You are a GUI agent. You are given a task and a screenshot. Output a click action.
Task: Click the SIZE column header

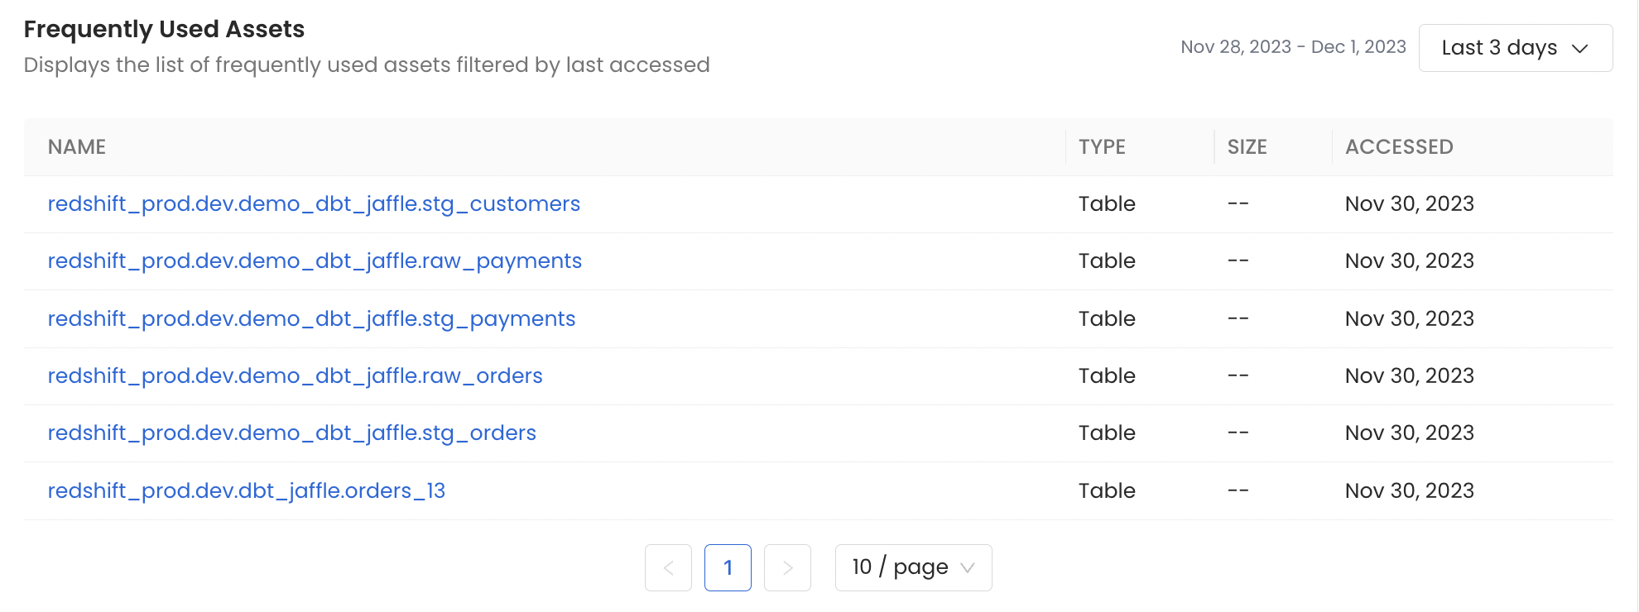pyautogui.click(x=1247, y=146)
